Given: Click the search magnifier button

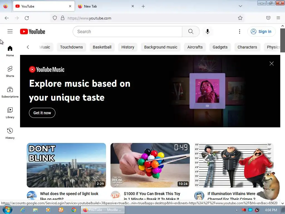Looking at the screenshot, I should (191, 31).
